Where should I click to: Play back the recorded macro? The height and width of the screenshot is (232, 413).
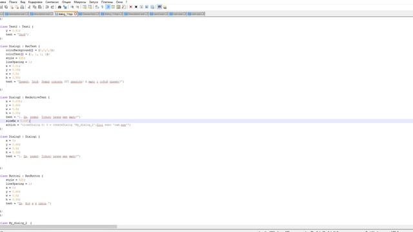[x=141, y=7]
